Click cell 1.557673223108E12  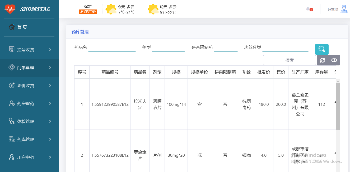110,155
